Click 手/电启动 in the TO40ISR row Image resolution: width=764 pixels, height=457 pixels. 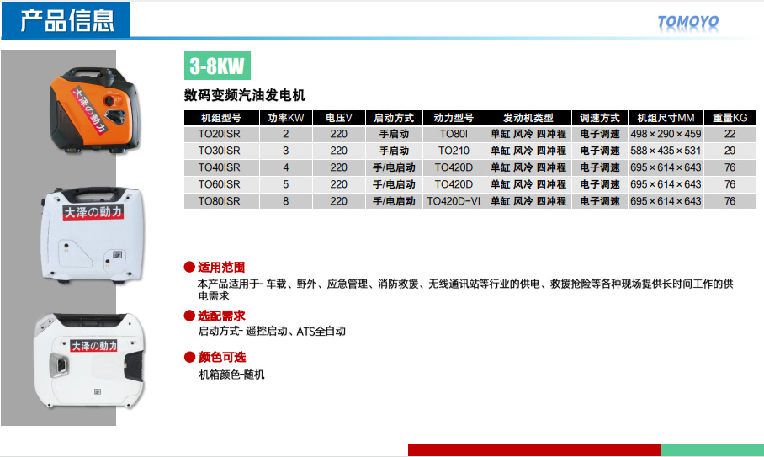point(394,167)
